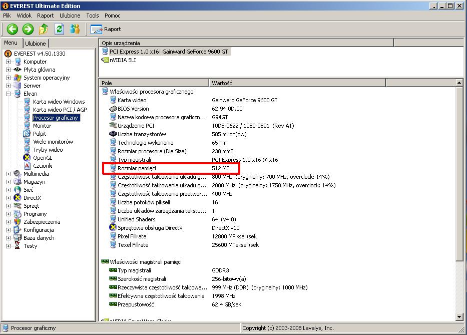Click the Magazyn tree icon

(x=18, y=181)
